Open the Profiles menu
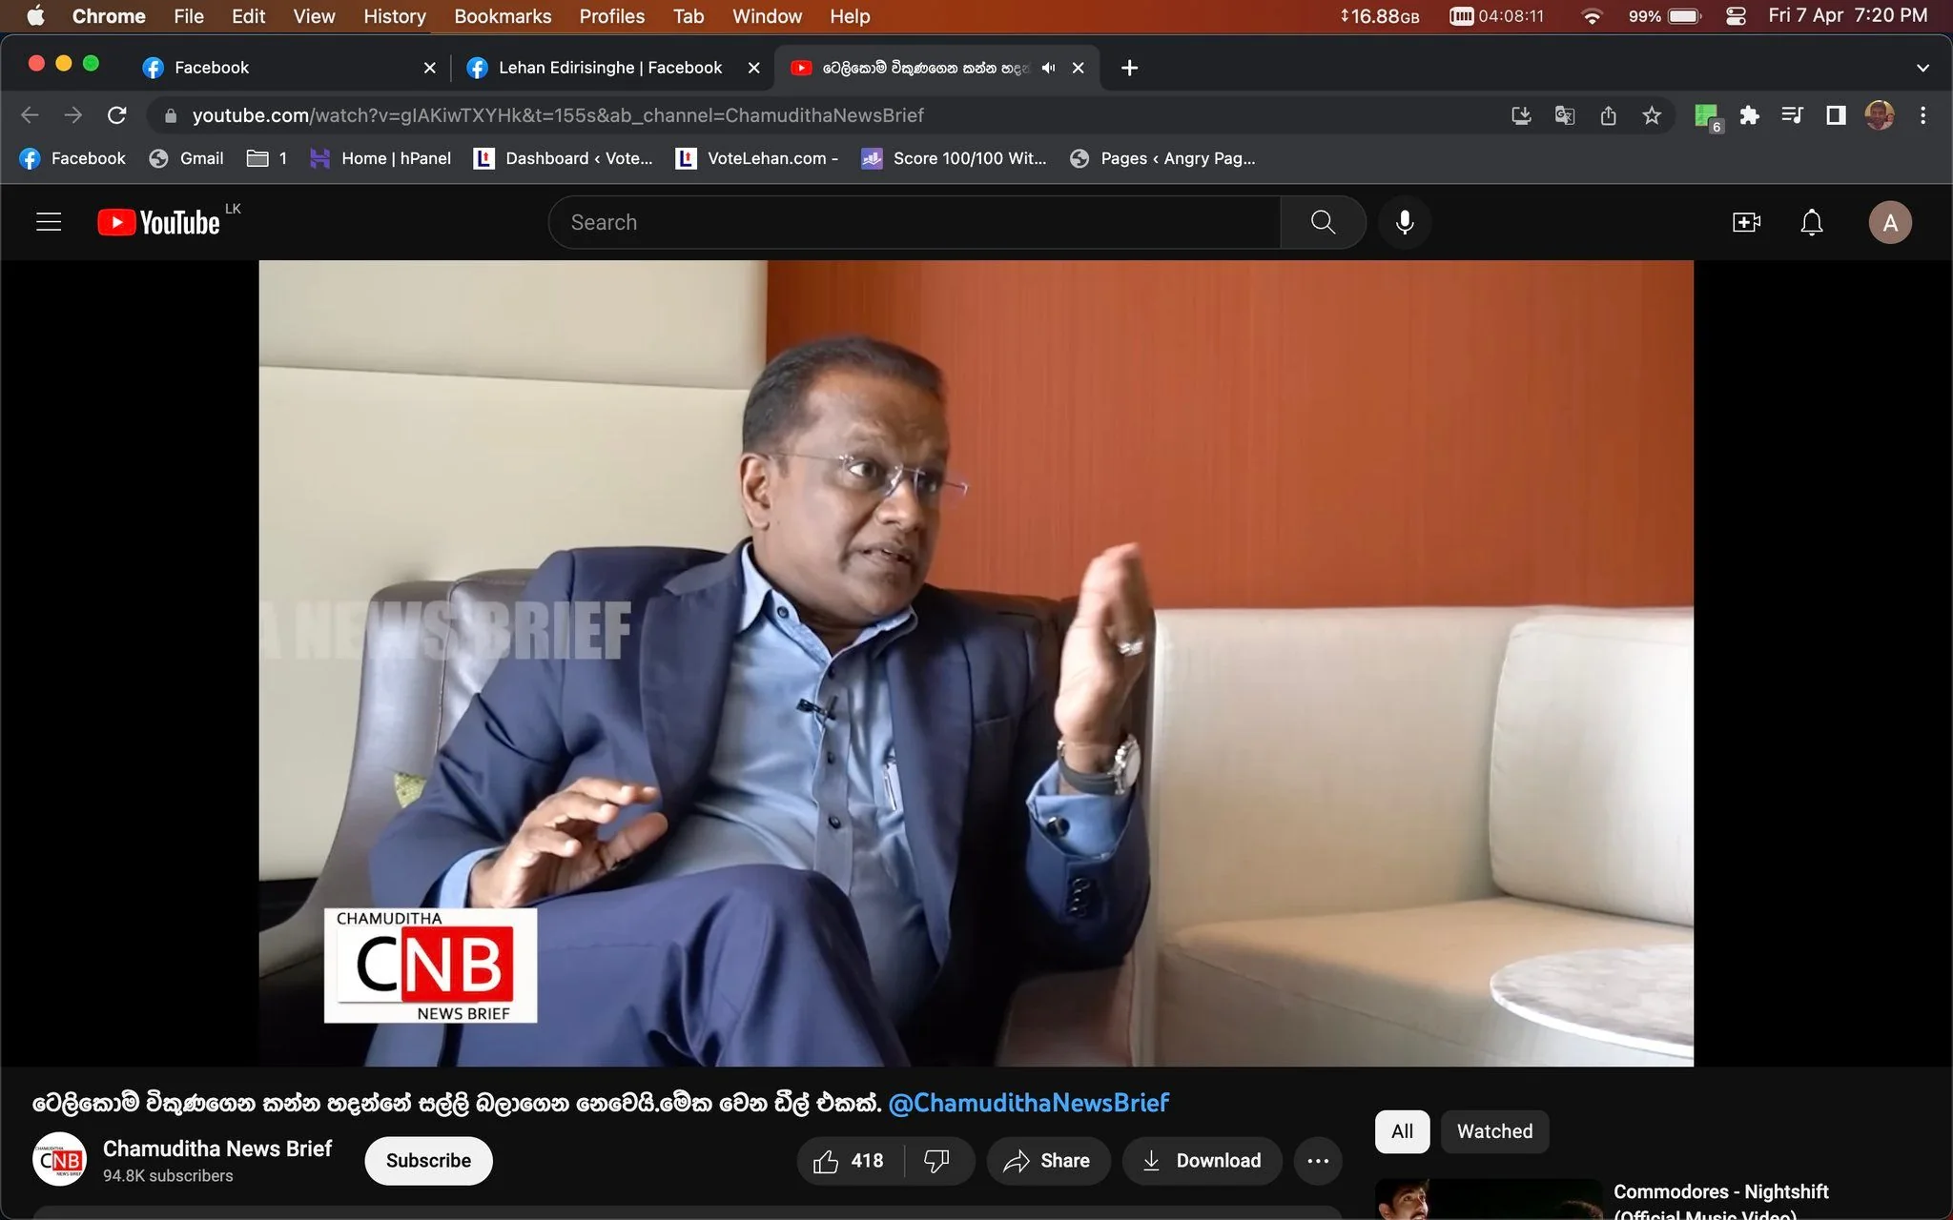Screen dimensions: 1953x1220 point(612,16)
